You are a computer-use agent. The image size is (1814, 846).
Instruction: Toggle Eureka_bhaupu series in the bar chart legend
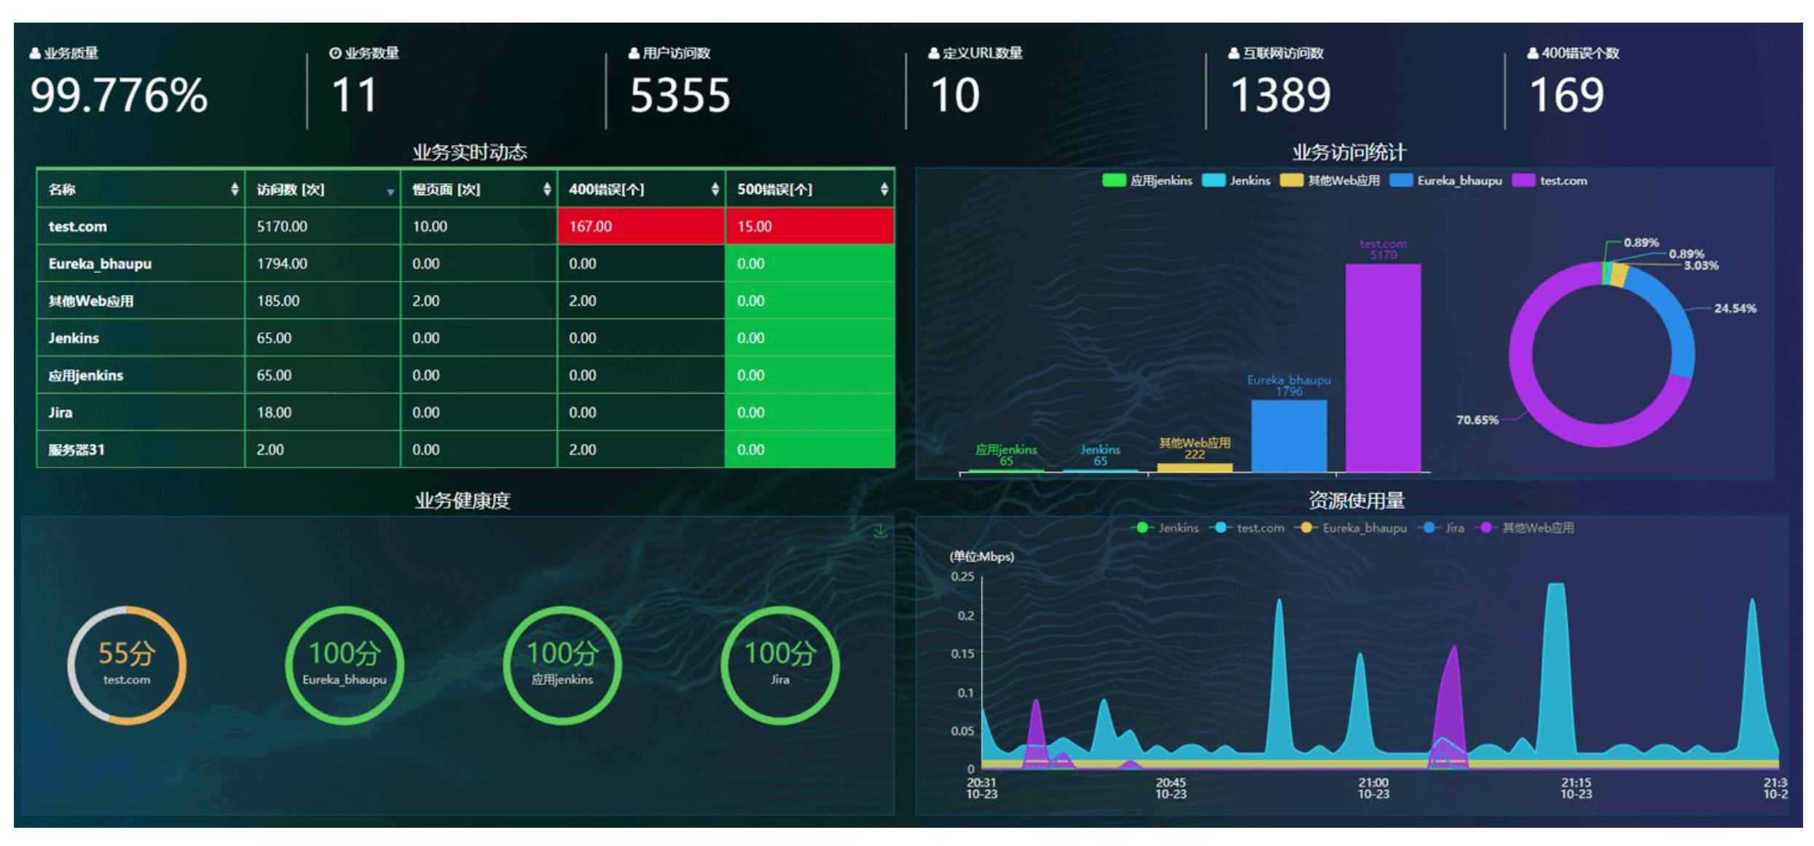(x=1446, y=181)
